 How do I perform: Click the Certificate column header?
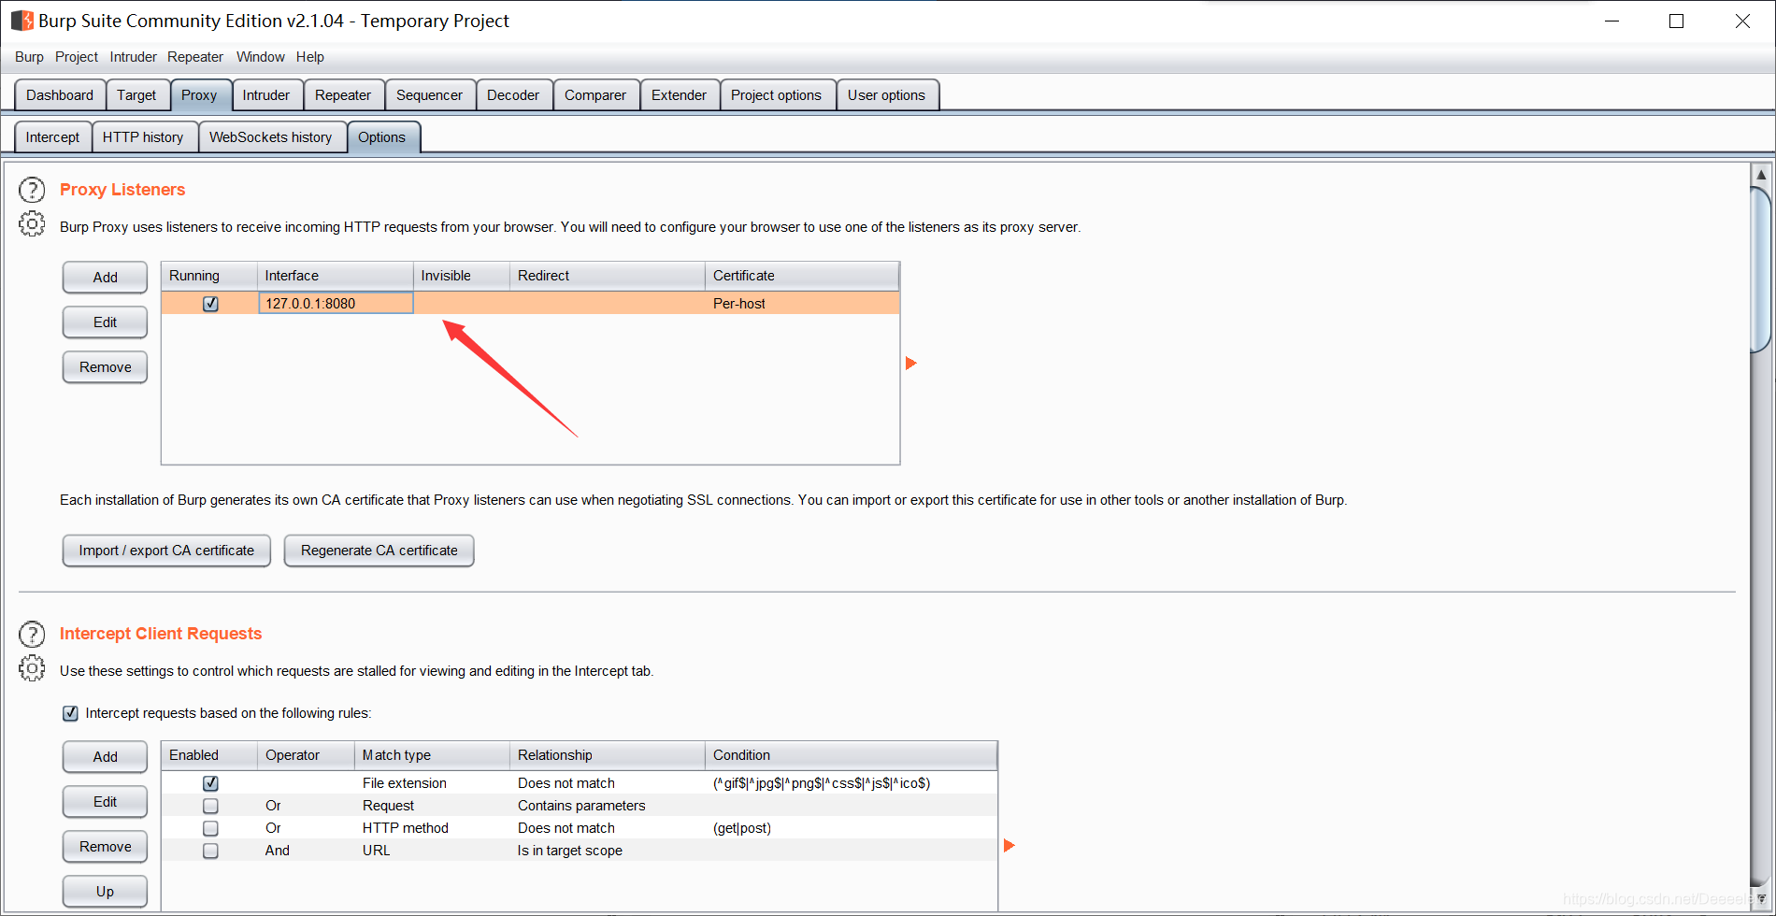point(802,276)
